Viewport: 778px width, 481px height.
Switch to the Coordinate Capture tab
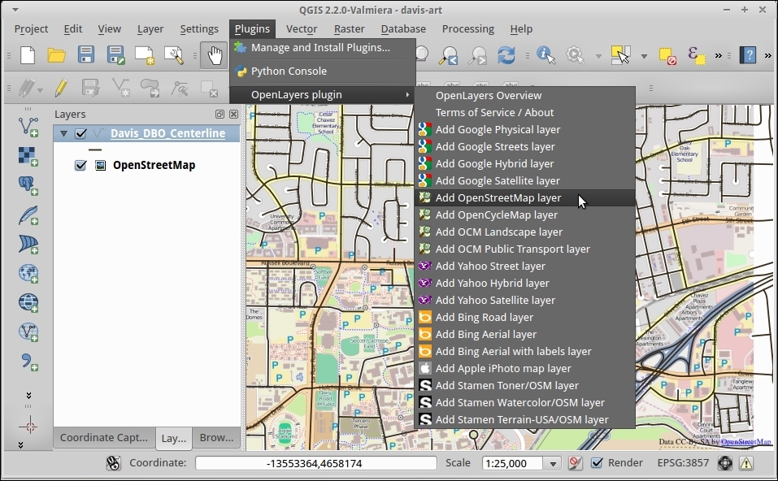point(103,438)
